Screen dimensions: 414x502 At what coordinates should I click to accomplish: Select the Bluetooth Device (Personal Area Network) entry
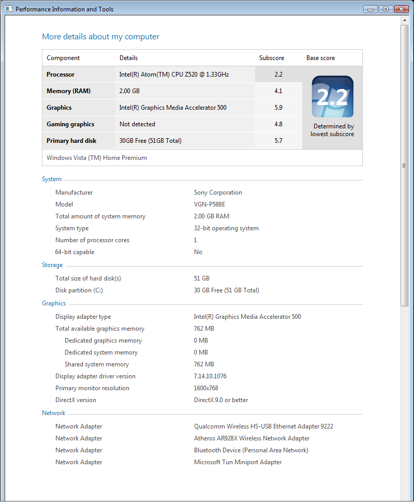251,450
